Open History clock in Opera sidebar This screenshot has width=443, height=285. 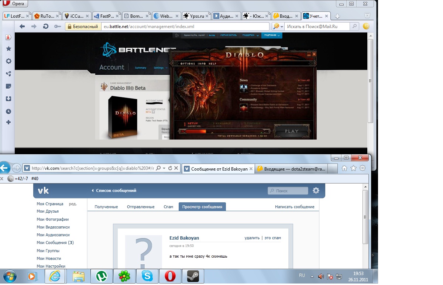pyautogui.click(x=8, y=111)
